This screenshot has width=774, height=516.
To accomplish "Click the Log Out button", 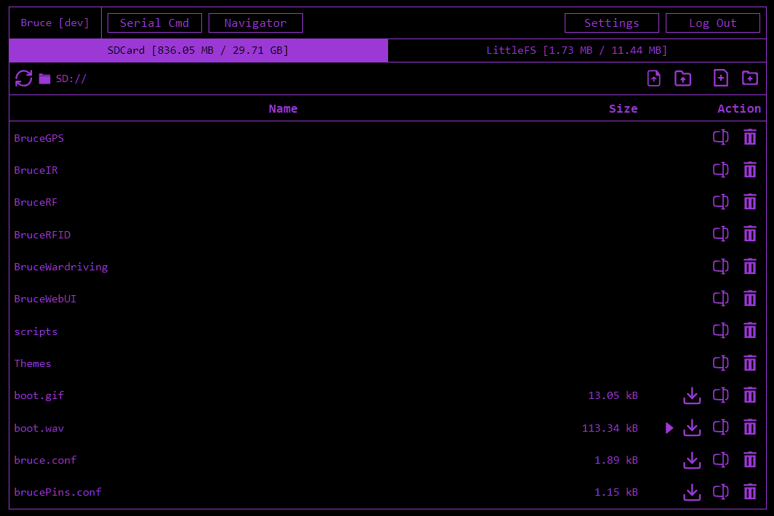I will pos(712,23).
